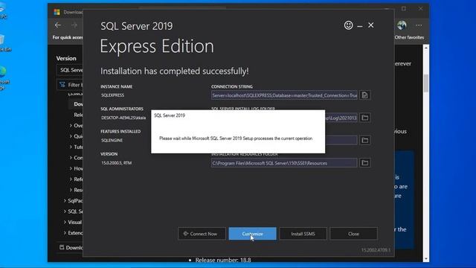Expand the Qui sidebar tree item
Viewport: 476px width, 268px height.
point(71,136)
